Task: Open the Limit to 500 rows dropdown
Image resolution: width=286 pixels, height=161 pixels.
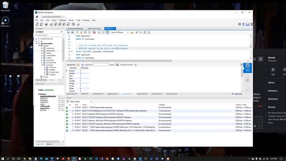Action: pyautogui.click(x=119, y=32)
